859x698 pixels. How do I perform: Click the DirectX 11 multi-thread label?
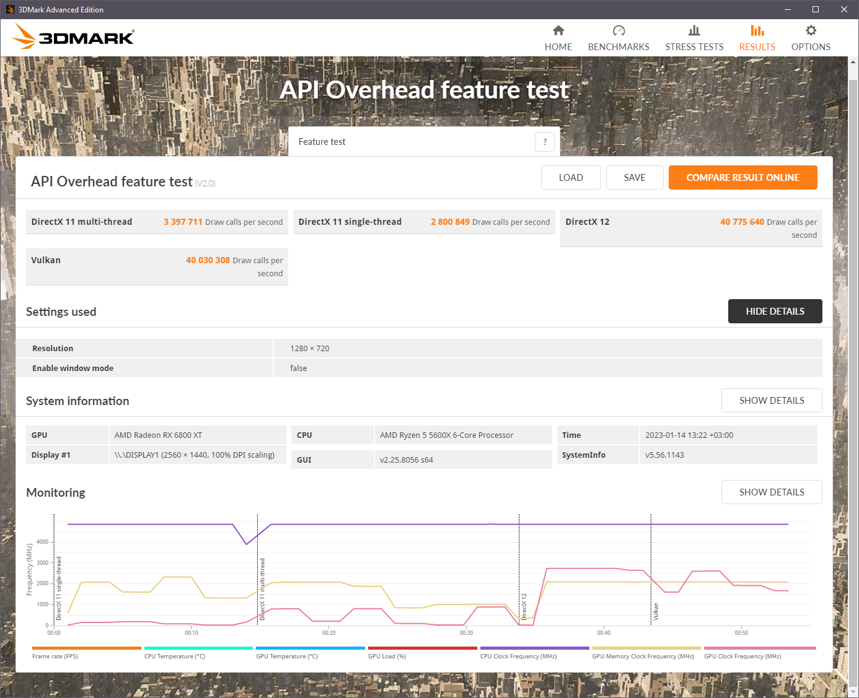[x=82, y=222]
